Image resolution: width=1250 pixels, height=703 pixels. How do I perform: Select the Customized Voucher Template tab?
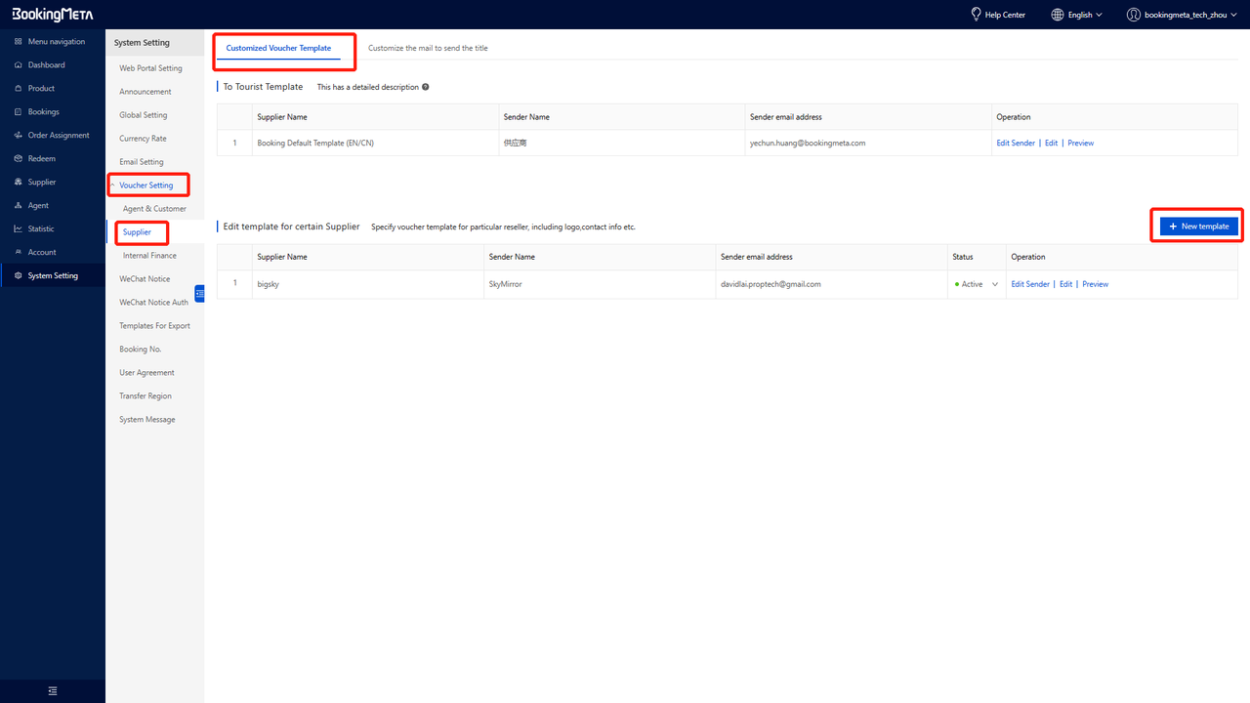278,48
